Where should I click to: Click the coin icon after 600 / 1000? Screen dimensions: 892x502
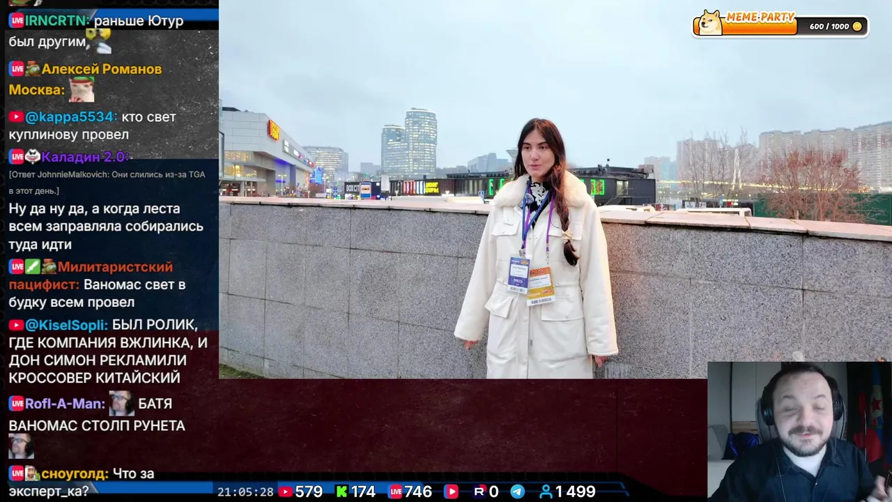[857, 26]
